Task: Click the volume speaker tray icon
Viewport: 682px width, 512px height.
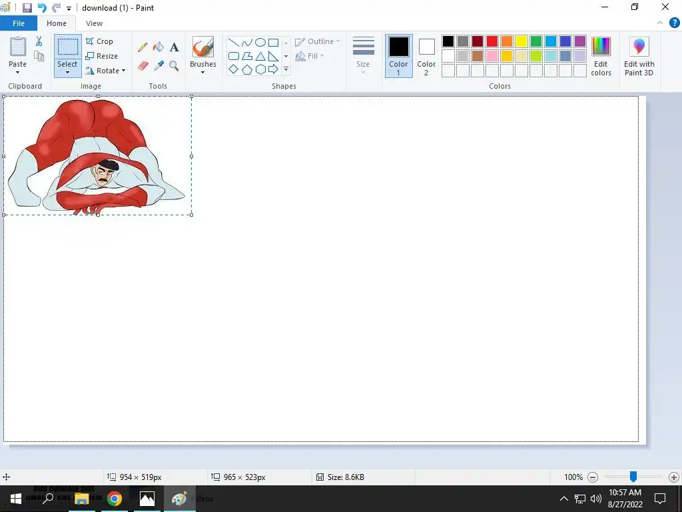Action: tap(596, 499)
